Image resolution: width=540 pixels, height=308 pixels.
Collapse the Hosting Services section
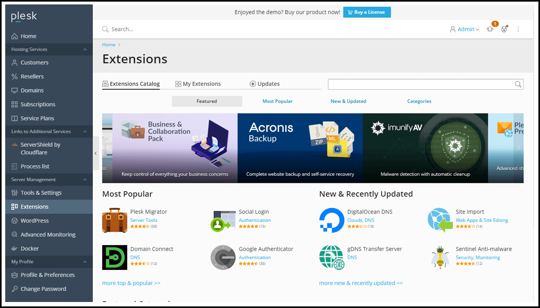[x=85, y=49]
